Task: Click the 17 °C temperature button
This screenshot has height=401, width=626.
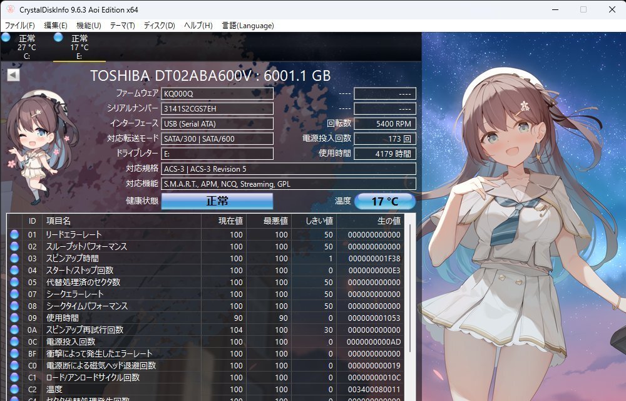Action: (x=384, y=201)
